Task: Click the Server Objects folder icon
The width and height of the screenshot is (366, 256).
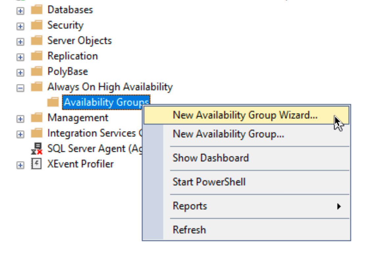Action: pos(37,40)
